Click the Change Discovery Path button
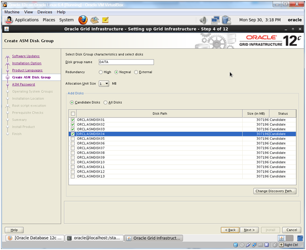This screenshot has height=250, width=306. (275, 191)
